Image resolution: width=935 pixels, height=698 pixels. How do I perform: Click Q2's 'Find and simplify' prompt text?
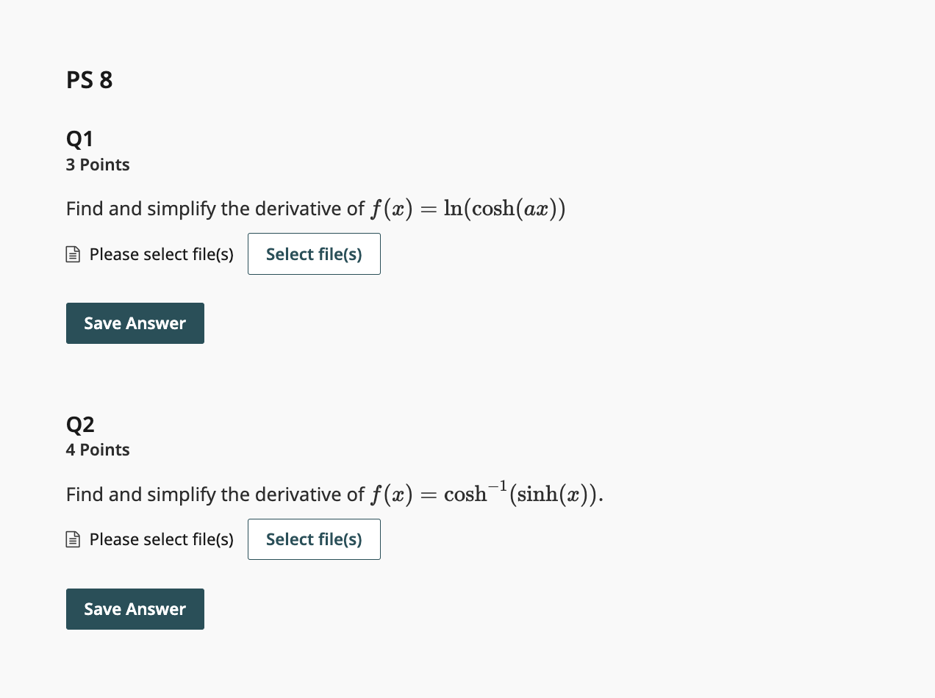point(215,494)
